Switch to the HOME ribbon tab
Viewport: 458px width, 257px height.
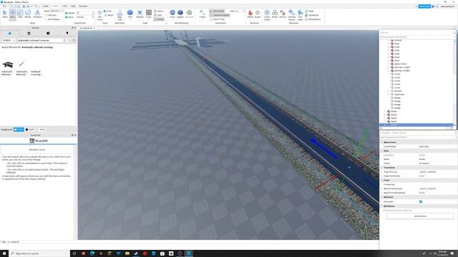coord(46,6)
